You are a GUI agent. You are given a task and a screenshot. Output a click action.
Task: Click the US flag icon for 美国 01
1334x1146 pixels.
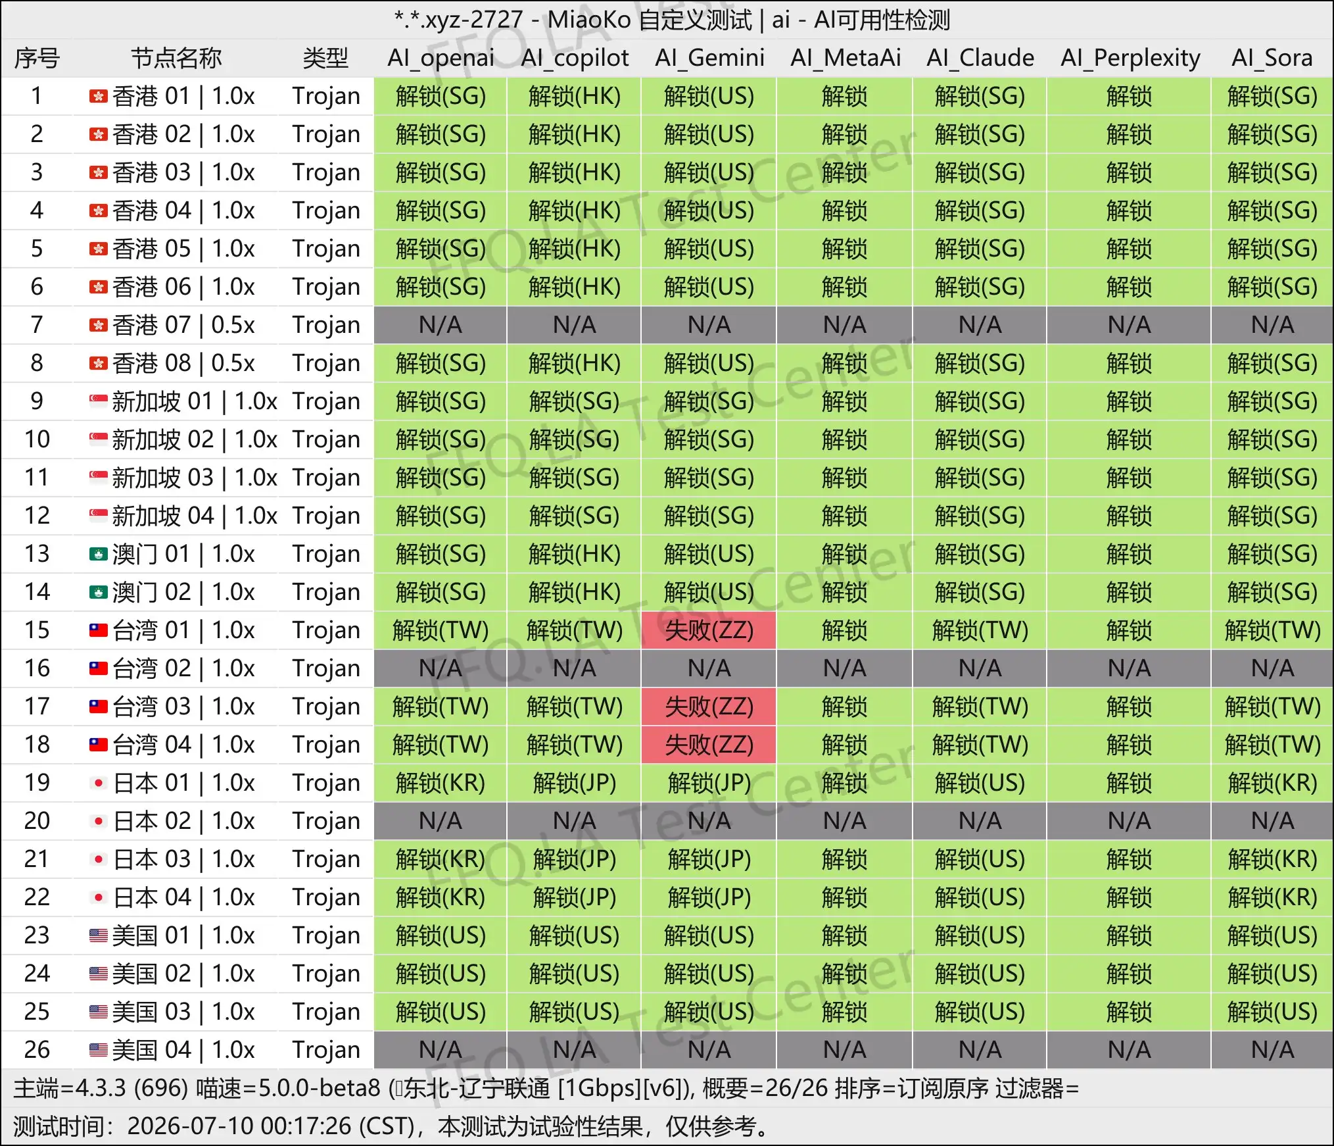tap(98, 935)
